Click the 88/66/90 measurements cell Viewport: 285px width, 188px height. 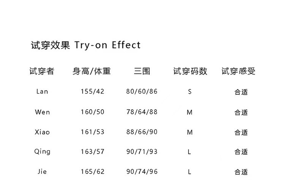tap(142, 132)
